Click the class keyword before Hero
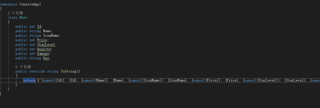Image resolution: width=320 pixels, height=108 pixels. (x=12, y=17)
